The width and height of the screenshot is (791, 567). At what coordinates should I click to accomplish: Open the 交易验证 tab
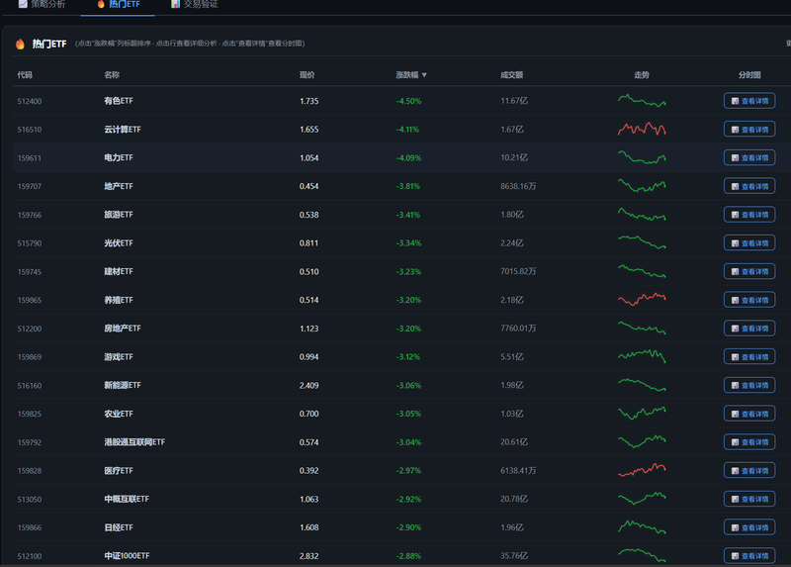[x=194, y=4]
